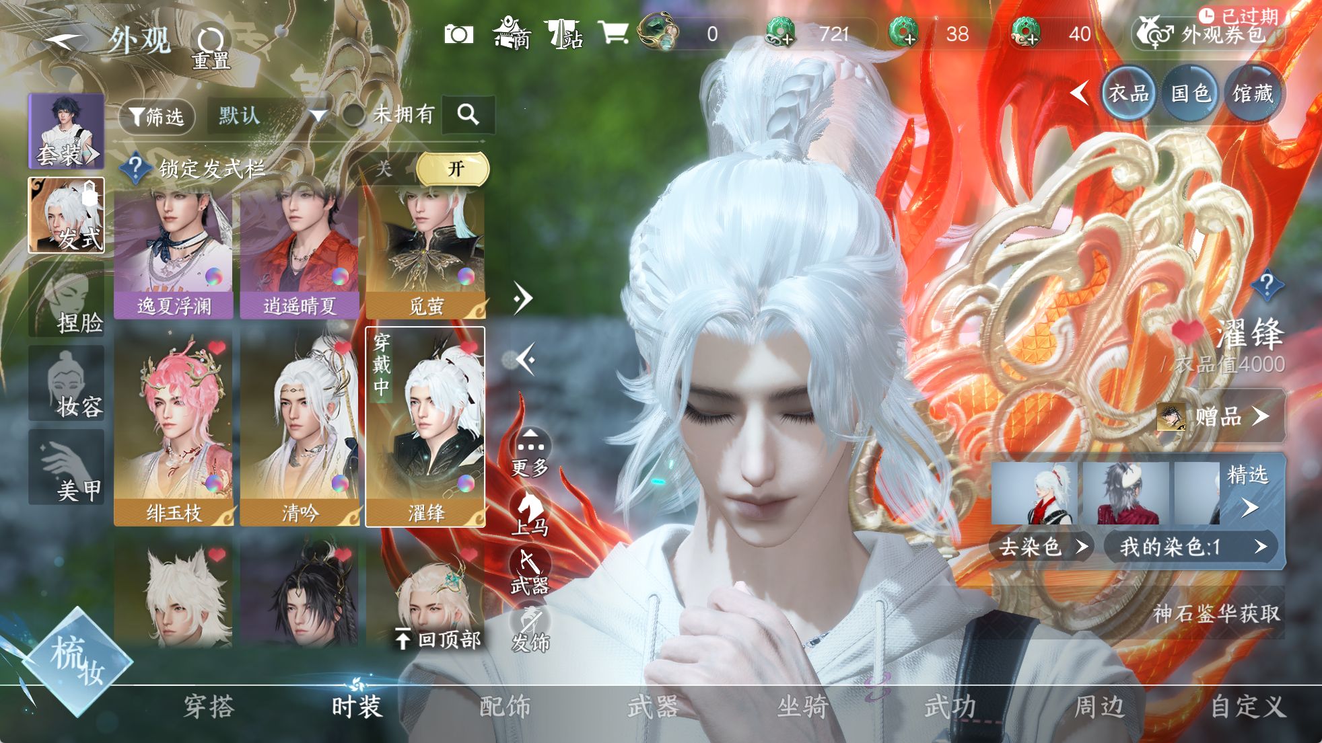
Task: Set hairstyle lock toggle to 开
Action: coord(454,168)
